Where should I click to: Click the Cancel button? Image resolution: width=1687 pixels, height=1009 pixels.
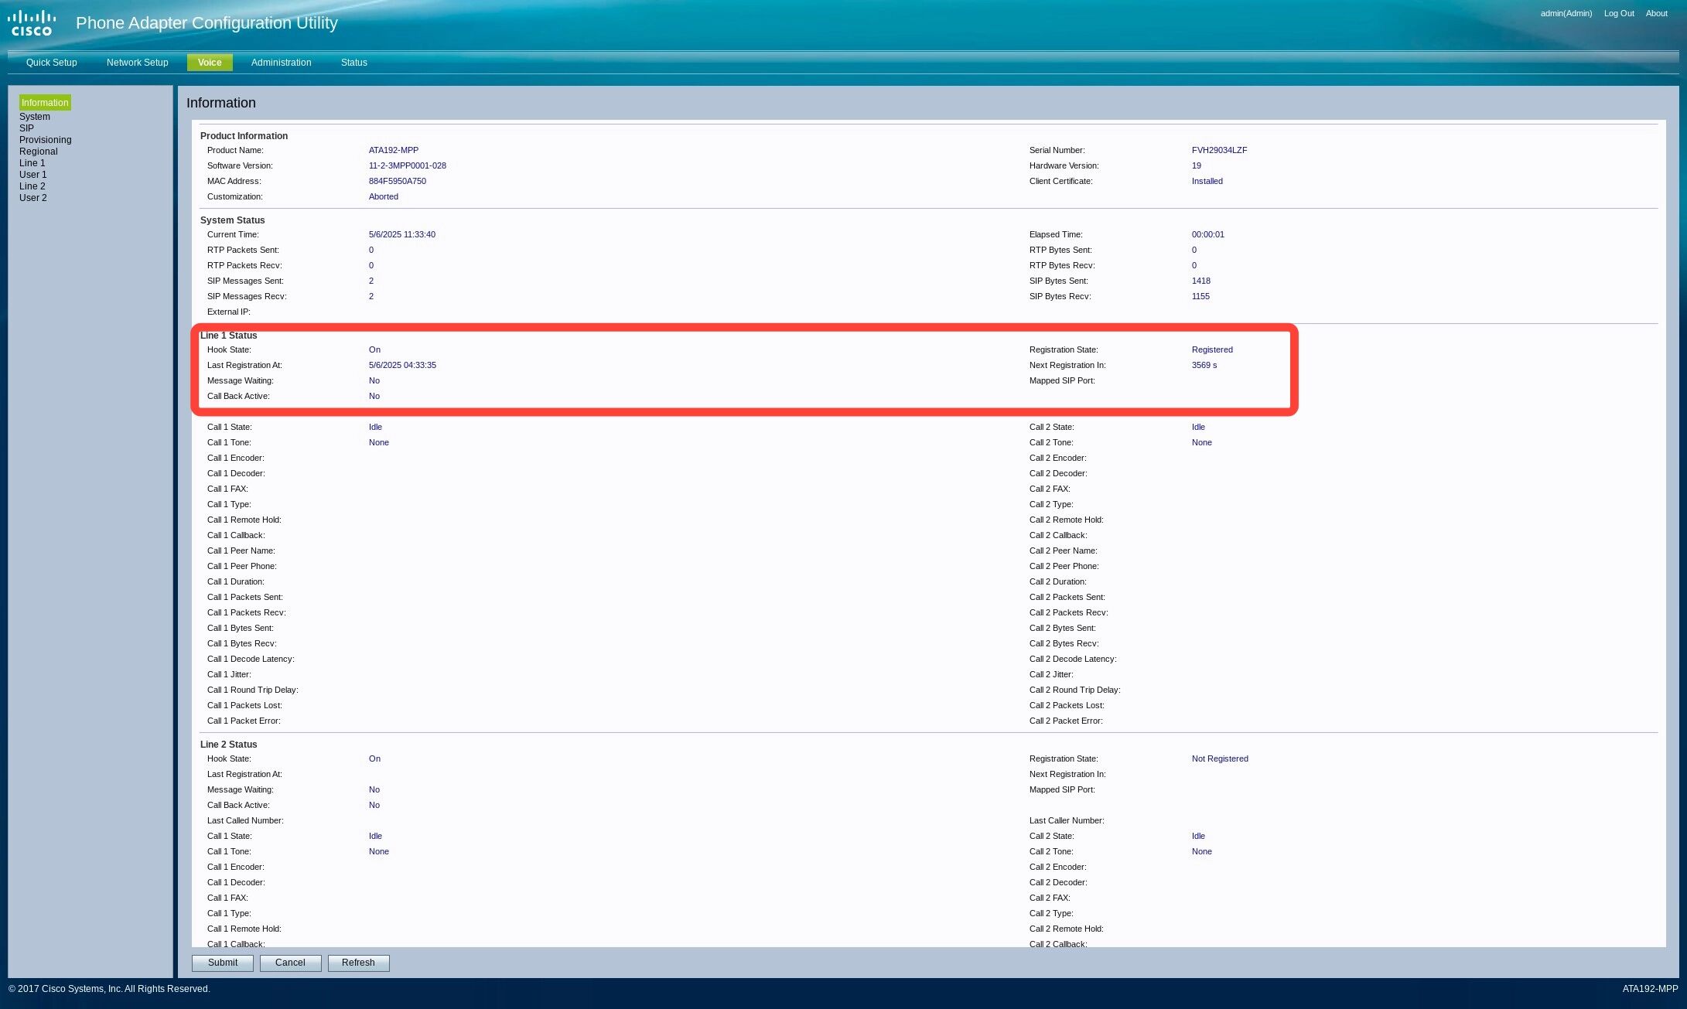click(290, 963)
